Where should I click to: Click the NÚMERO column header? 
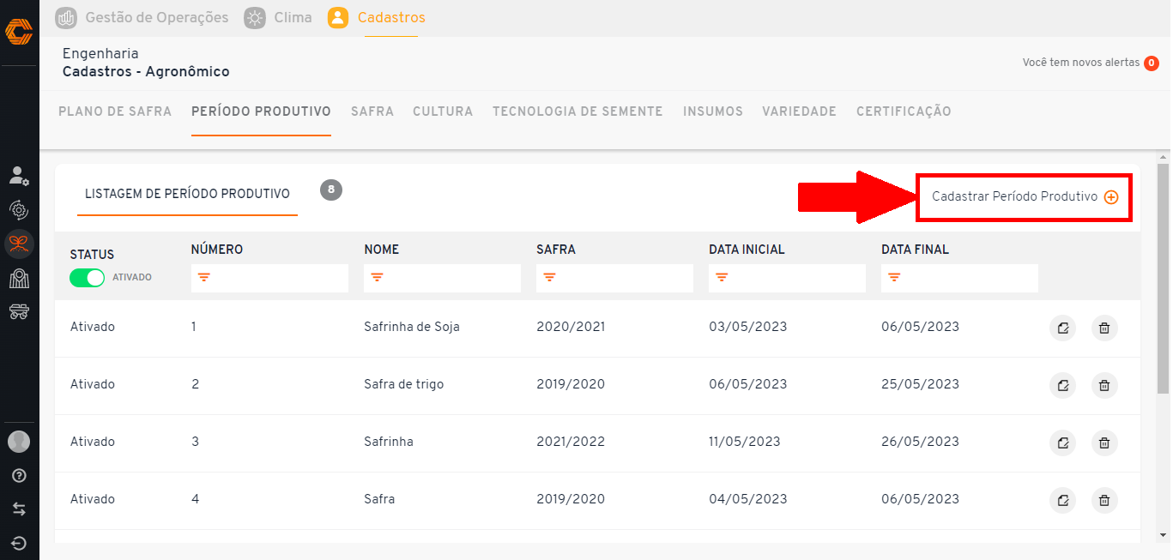coord(217,250)
